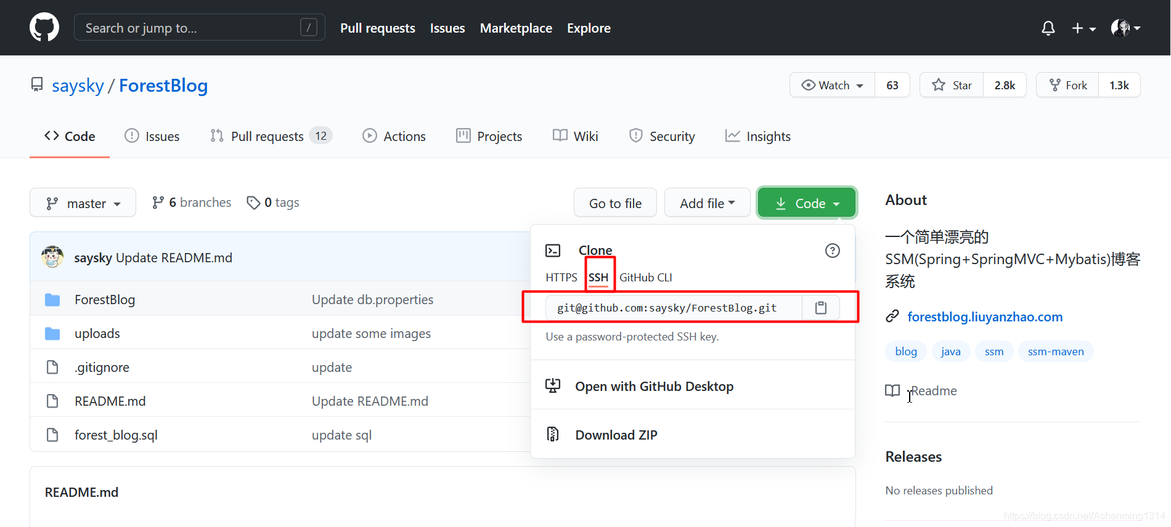This screenshot has height=527, width=1171.
Task: Open saysky owner profile link
Action: point(78,86)
